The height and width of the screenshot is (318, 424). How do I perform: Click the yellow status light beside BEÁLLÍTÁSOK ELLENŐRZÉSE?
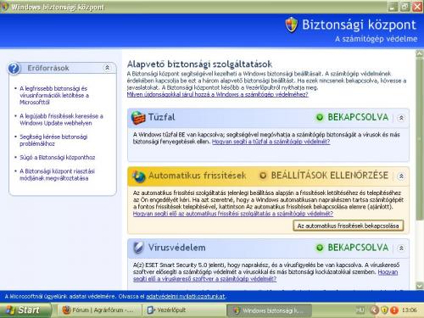[x=263, y=176]
